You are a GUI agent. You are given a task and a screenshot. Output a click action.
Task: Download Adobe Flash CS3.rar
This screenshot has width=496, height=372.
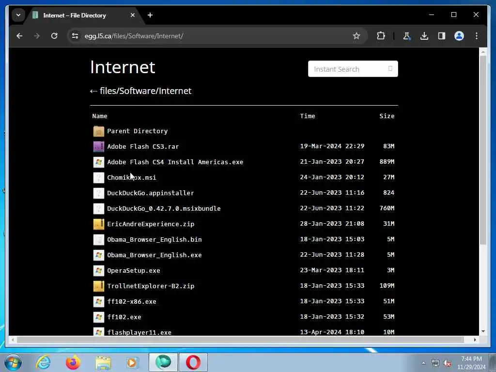click(x=143, y=146)
